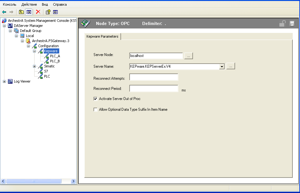Open the Действие menu

point(29,4)
